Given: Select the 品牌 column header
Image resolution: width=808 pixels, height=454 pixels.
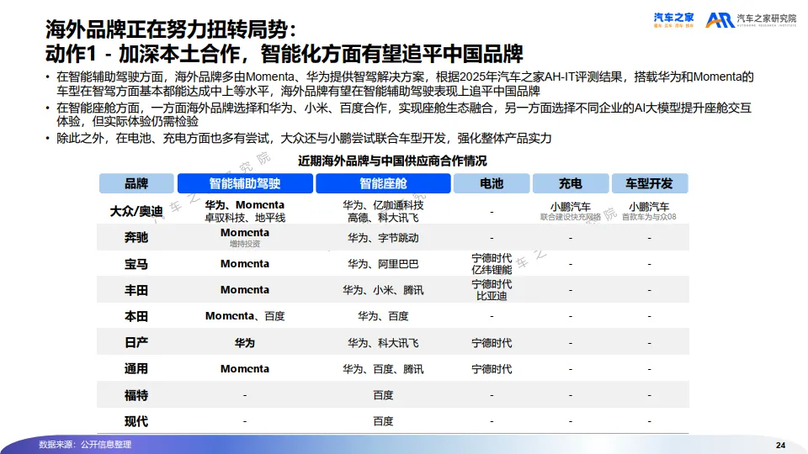Looking at the screenshot, I should click(136, 184).
